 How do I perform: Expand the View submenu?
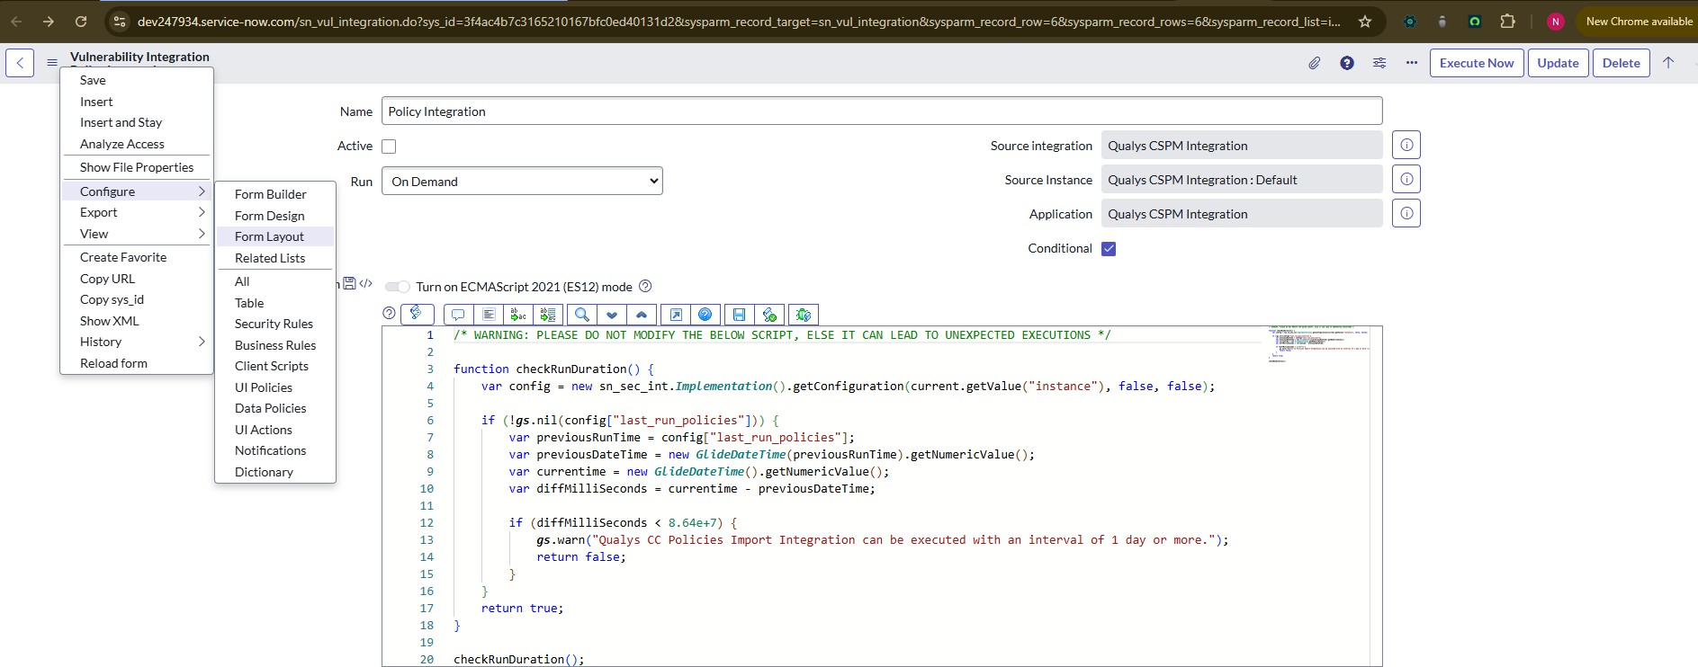click(137, 234)
